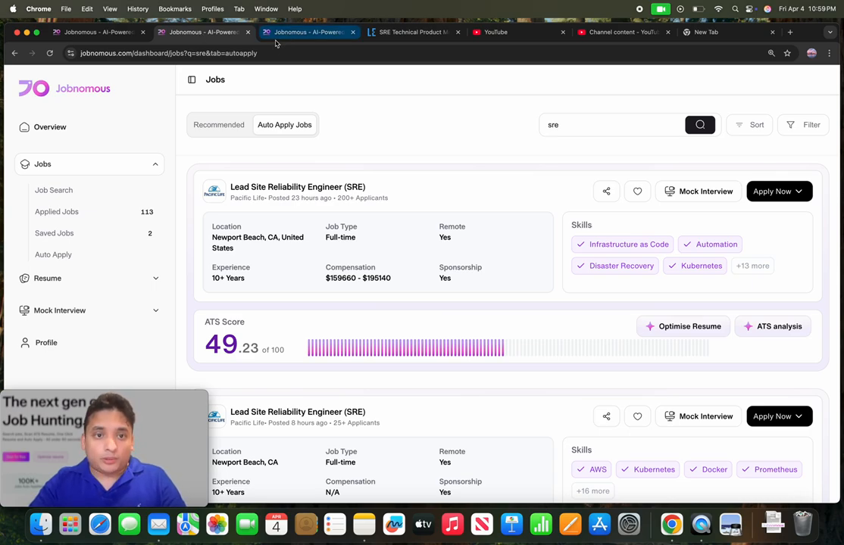This screenshot has width=844, height=545.
Task: Open Overview in the sidebar
Action: coord(49,127)
